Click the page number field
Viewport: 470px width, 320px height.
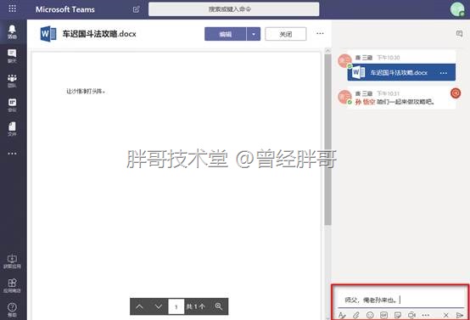(x=176, y=306)
